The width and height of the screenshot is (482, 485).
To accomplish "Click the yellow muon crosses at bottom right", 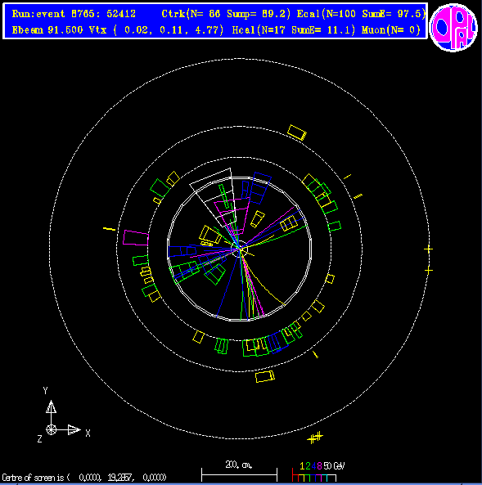I will [315, 438].
